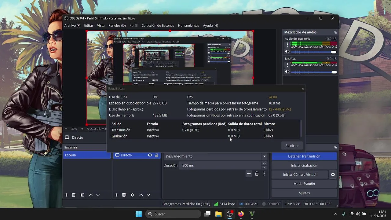This screenshot has height=220, width=391.
Task: Increase transition duration with up arrow
Action: (x=265, y=163)
